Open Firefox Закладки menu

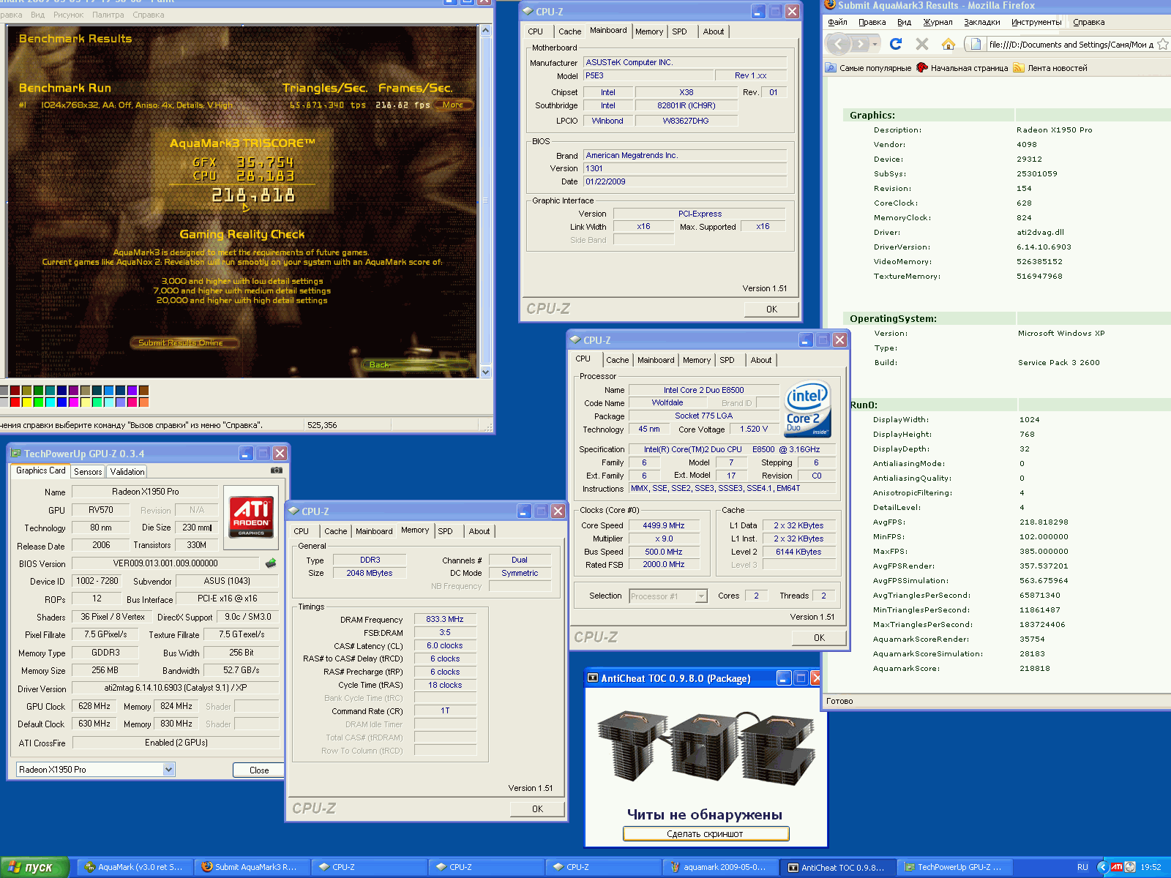click(982, 22)
